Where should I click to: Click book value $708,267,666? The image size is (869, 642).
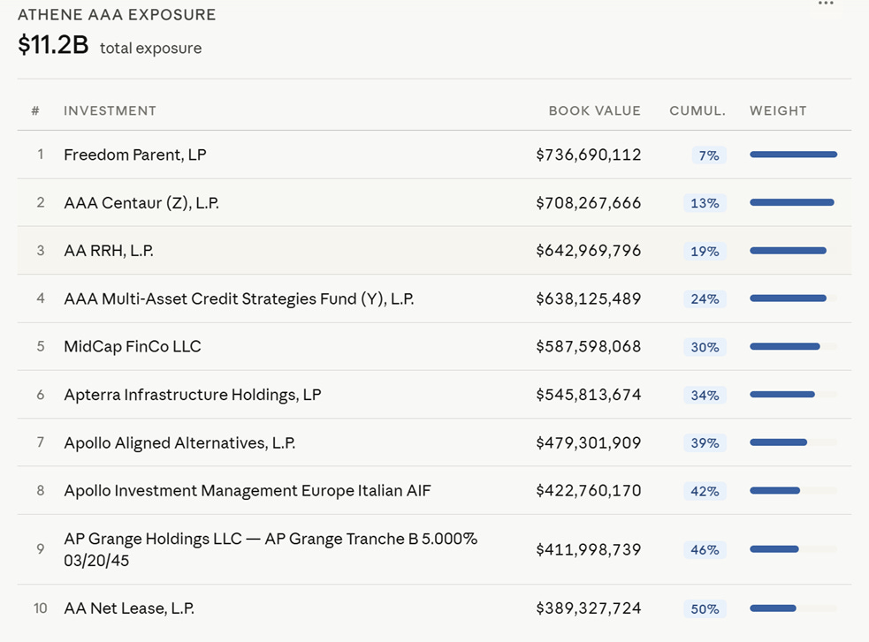click(589, 203)
